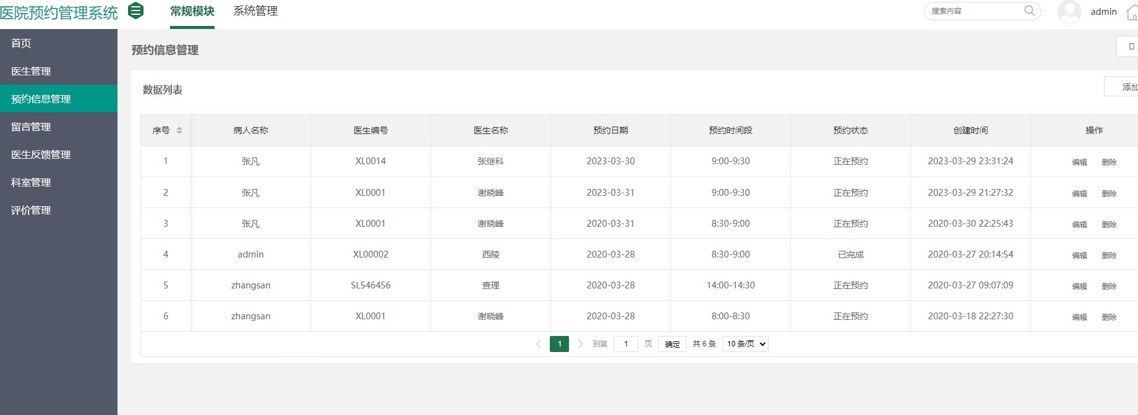Screen dimensions: 1138x415
Task: Delete the SL546456 zhangsan row
Action: pyautogui.click(x=1109, y=286)
